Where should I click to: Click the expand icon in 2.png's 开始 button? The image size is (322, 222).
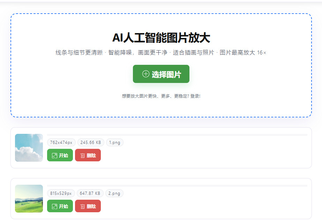(54, 206)
